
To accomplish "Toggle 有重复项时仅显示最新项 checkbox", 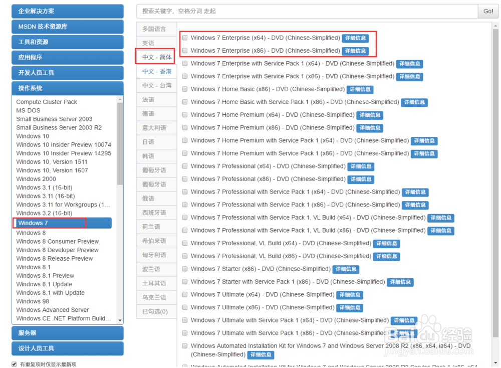I will coord(14,364).
